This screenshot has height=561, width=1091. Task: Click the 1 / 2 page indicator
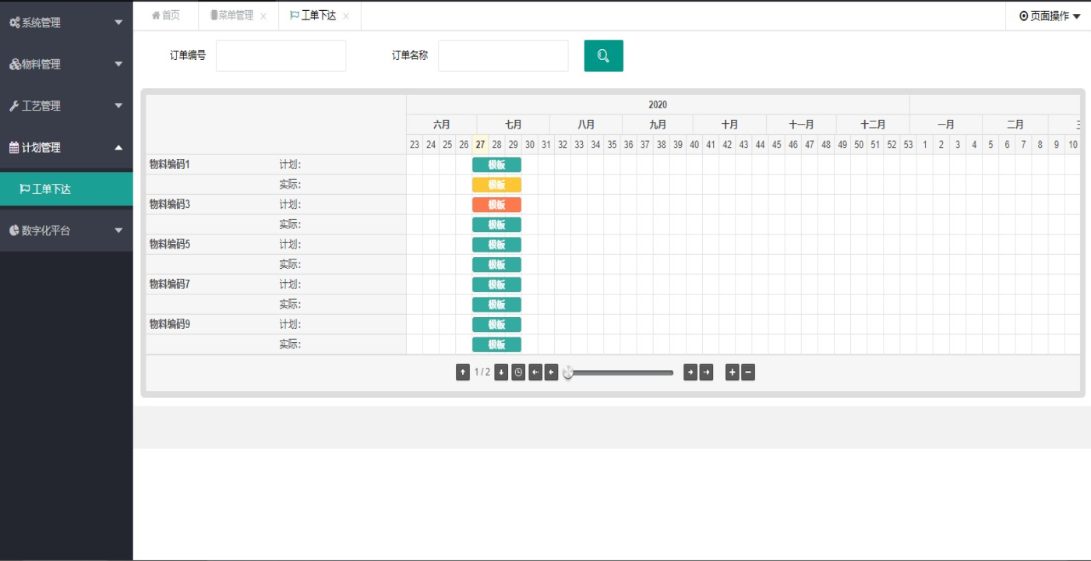pos(482,372)
